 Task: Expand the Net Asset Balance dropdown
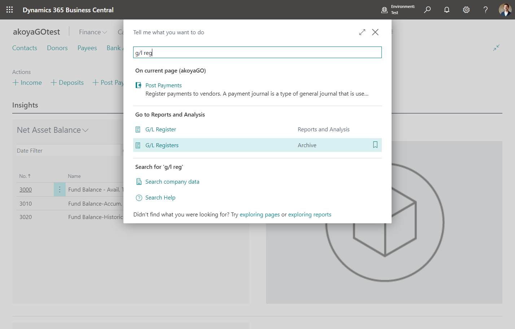53,130
